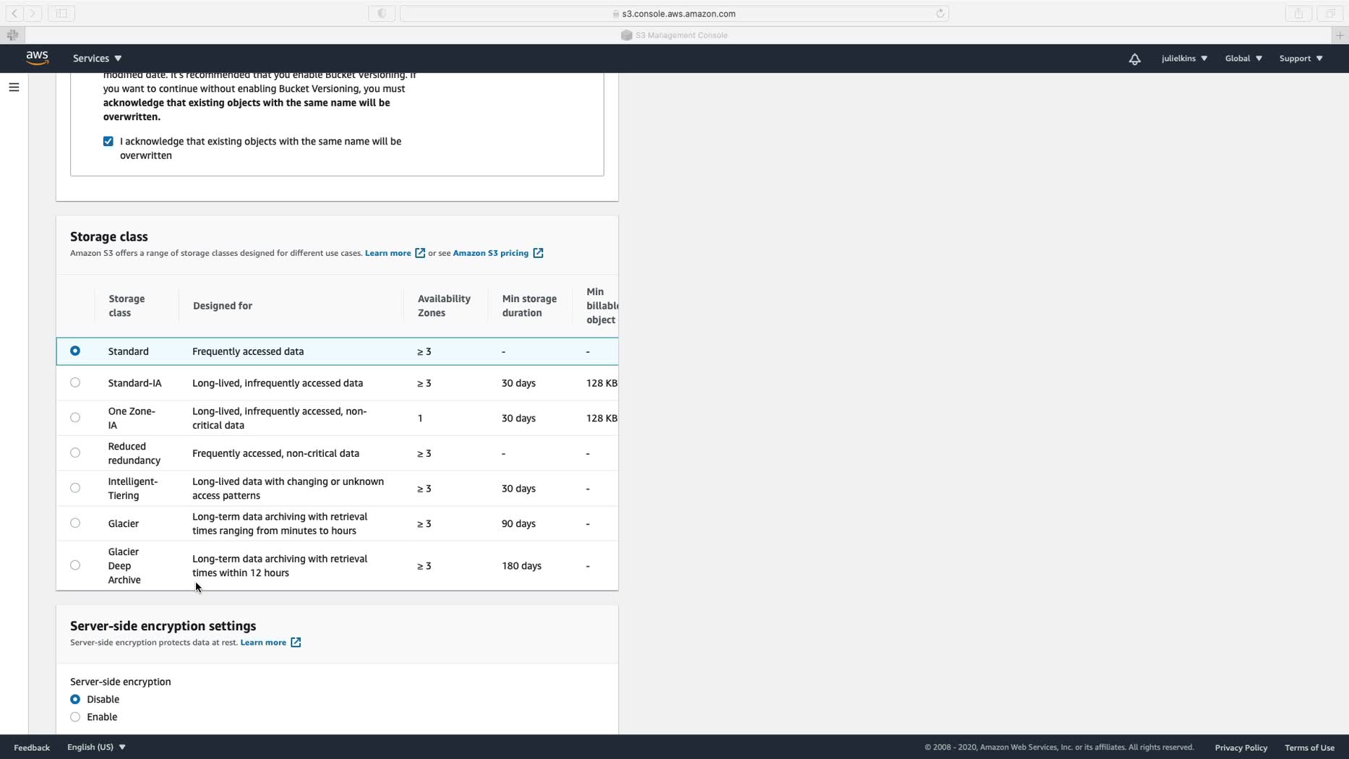Go back using the browser back arrow
Image resolution: width=1349 pixels, height=759 pixels.
tap(14, 13)
